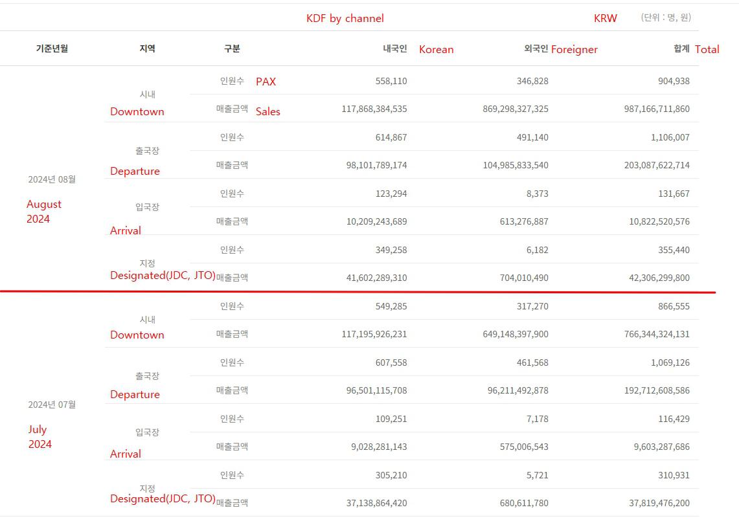
Task: Click the 합계 Total column header
Action: click(696, 49)
